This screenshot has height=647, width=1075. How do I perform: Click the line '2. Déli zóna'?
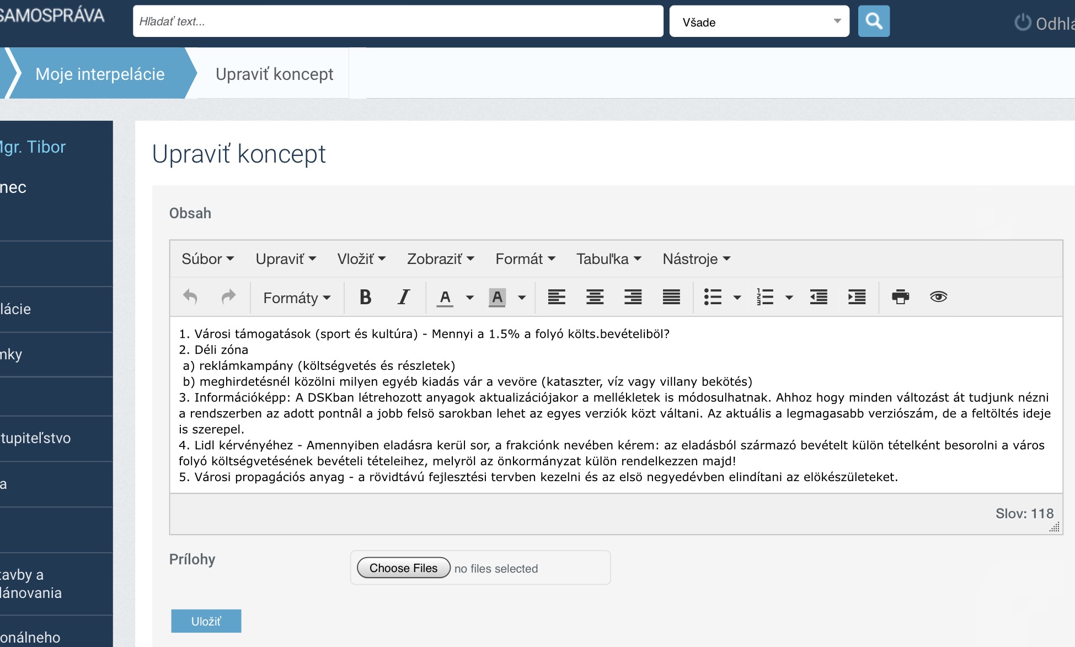[x=213, y=350]
